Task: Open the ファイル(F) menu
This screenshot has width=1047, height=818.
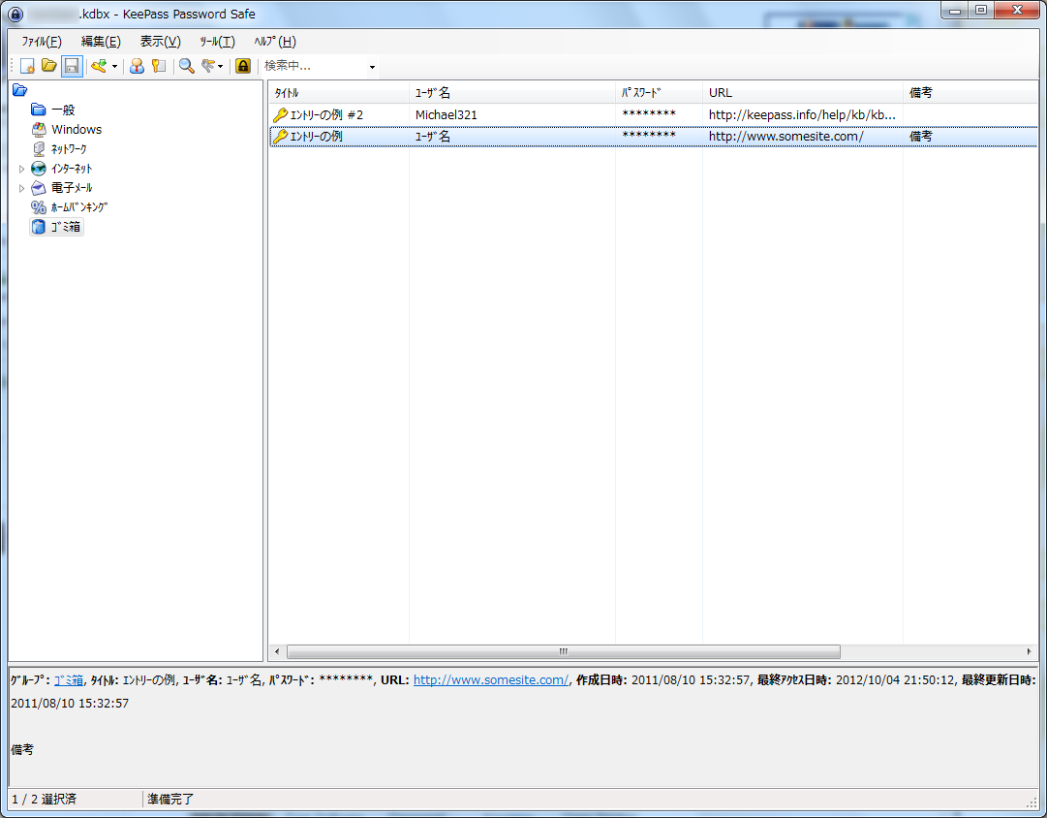Action: [x=42, y=42]
